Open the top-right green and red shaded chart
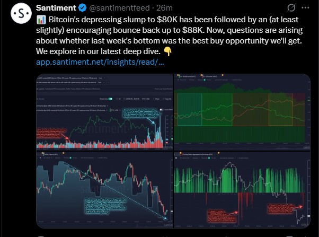Viewport: 319px width, 237px height. tap(243, 112)
